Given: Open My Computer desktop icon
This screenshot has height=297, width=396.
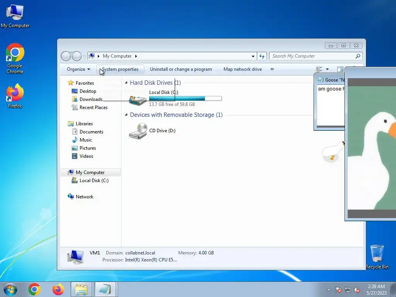Looking at the screenshot, I should click(15, 16).
